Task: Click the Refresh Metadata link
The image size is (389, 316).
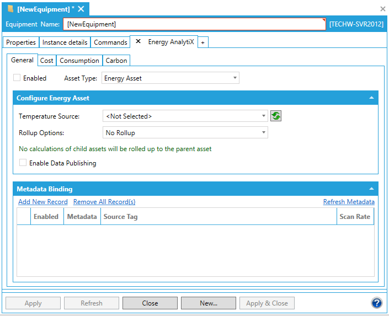Action: (x=349, y=202)
